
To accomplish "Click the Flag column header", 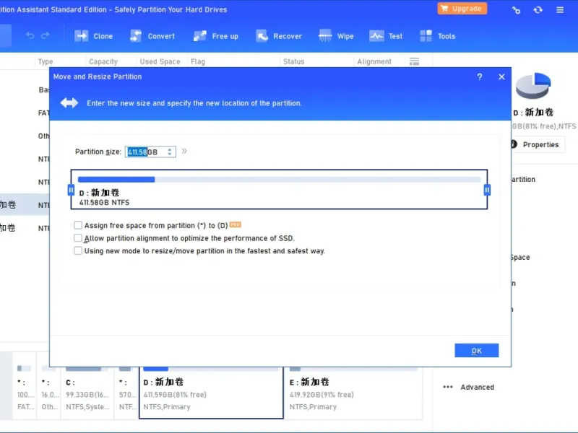I will [198, 61].
